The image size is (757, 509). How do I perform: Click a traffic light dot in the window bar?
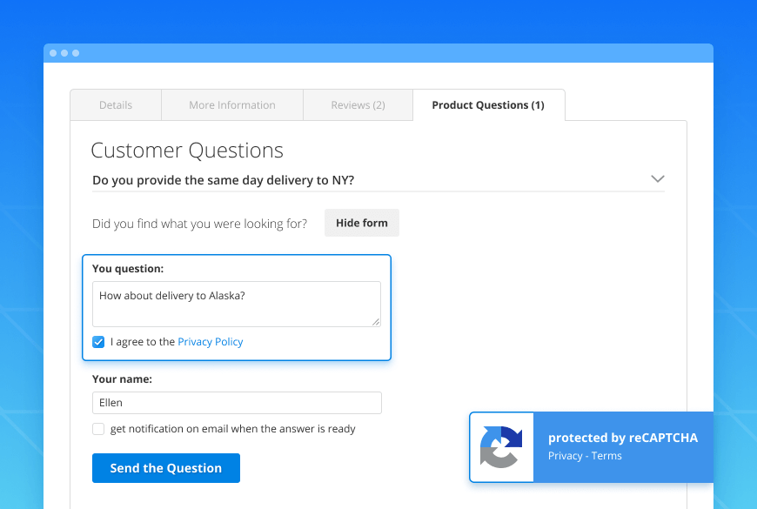[55, 53]
